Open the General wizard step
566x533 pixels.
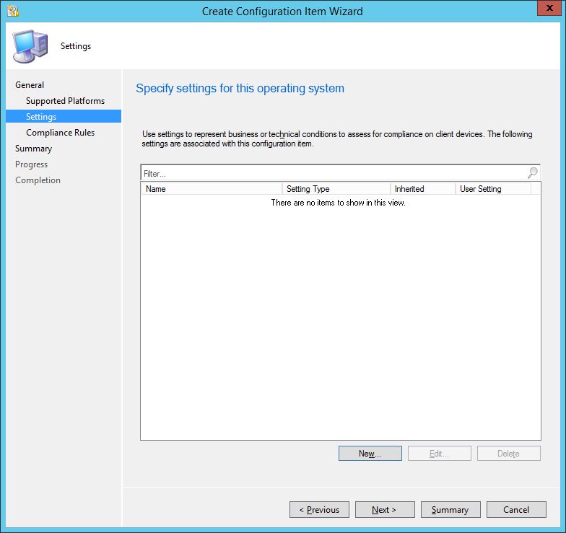pyautogui.click(x=30, y=85)
